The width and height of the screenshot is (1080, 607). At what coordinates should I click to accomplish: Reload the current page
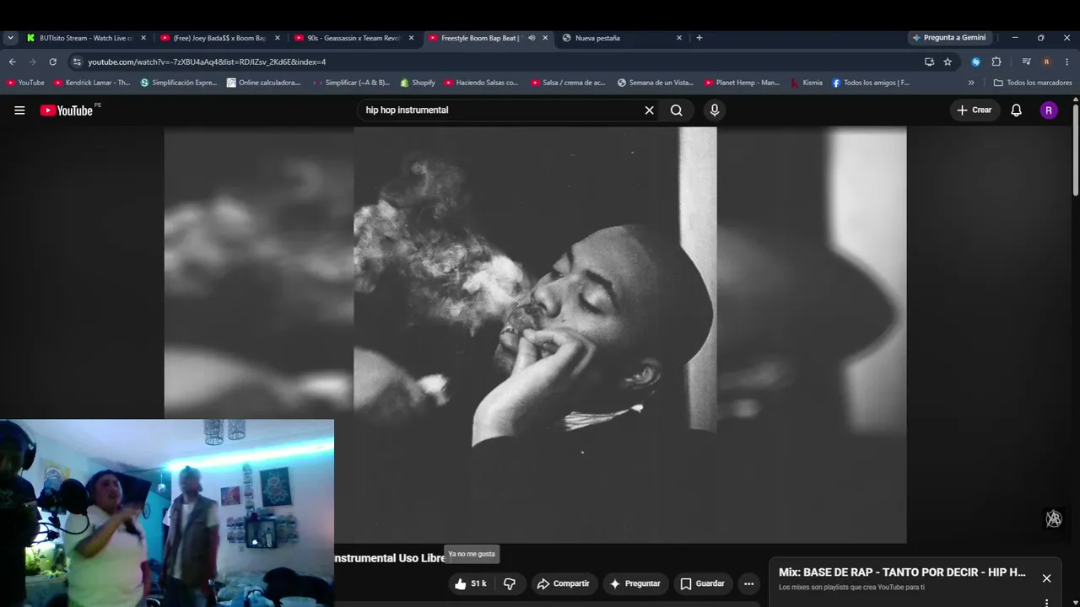52,62
